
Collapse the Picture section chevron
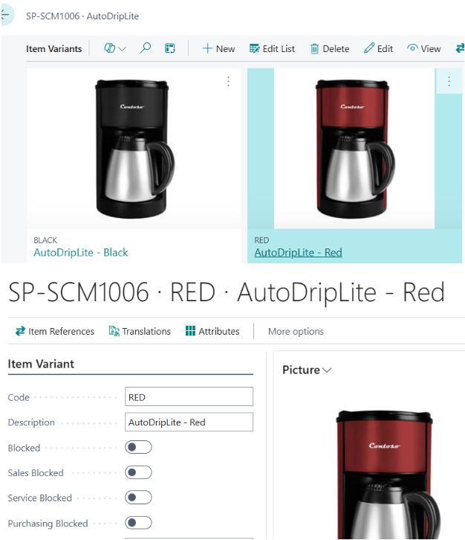327,370
